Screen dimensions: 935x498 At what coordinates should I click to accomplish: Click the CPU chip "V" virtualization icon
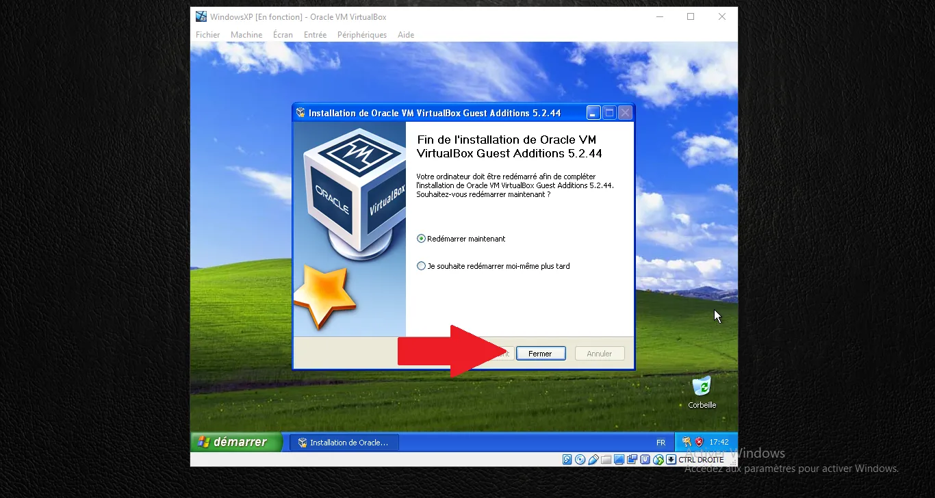pyautogui.click(x=645, y=460)
